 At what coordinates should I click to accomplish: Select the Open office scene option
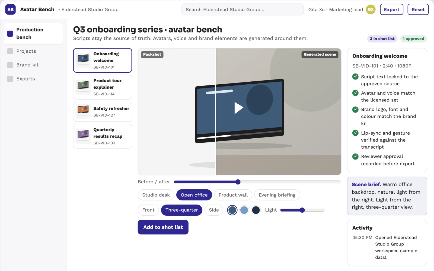point(194,195)
